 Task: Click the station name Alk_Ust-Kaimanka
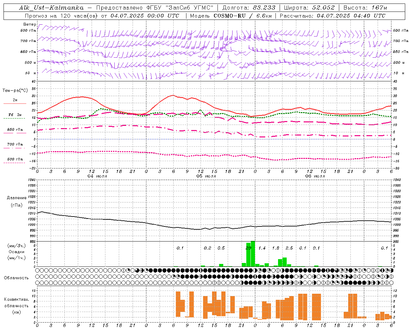coord(52,8)
